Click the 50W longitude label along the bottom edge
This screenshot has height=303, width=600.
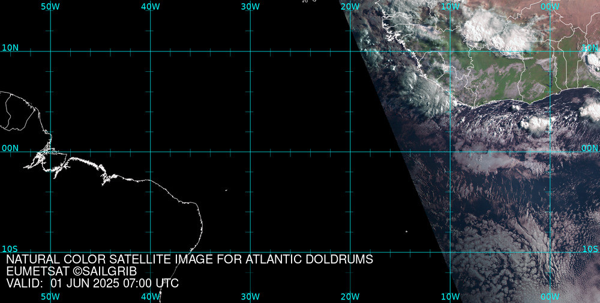pos(50,296)
